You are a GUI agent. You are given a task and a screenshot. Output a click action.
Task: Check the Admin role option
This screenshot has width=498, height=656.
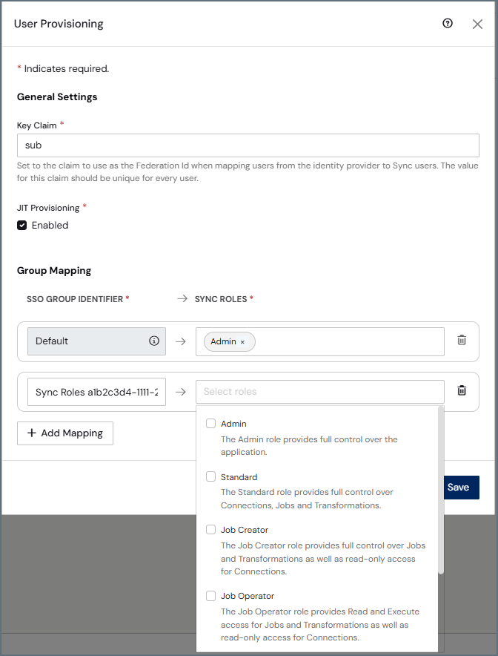210,424
